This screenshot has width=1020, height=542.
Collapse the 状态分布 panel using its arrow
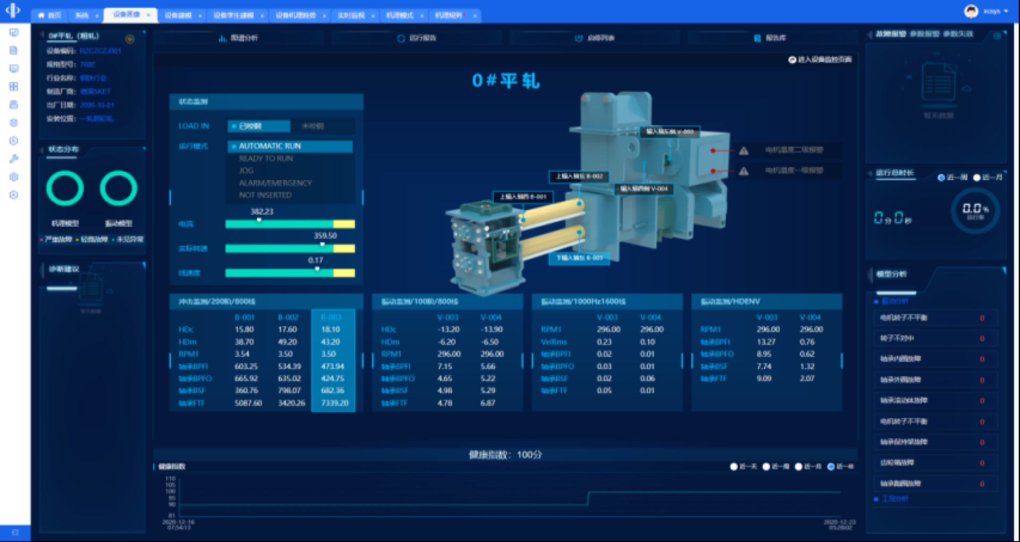[x=42, y=150]
